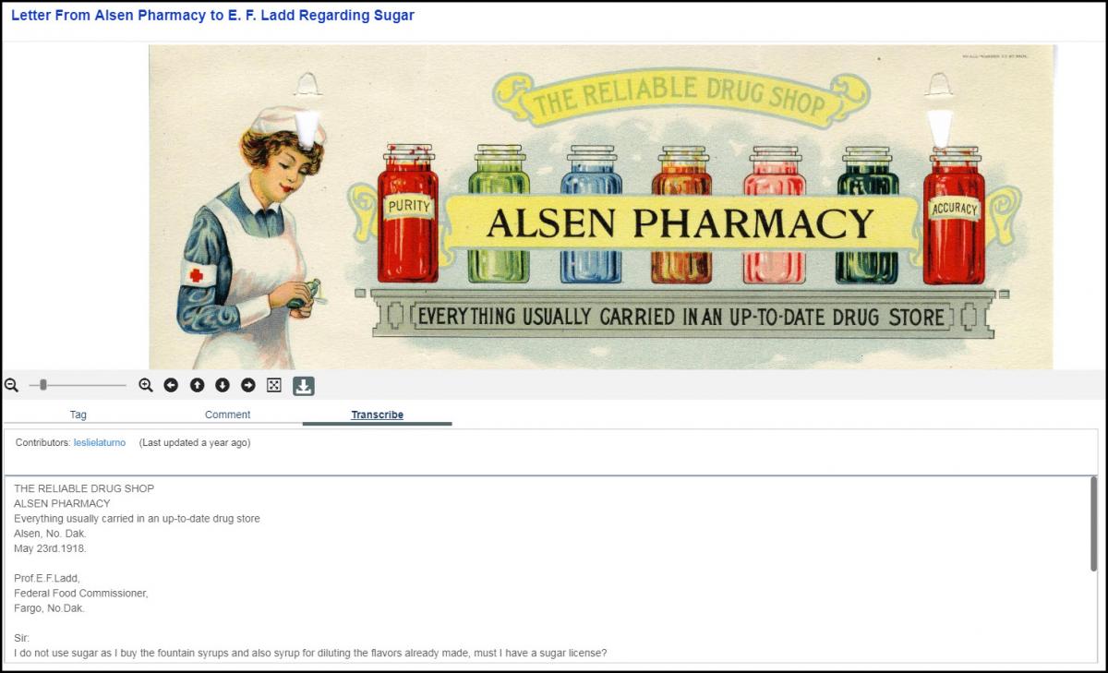
Task: Select the Transcribe tab
Action: coord(377,415)
